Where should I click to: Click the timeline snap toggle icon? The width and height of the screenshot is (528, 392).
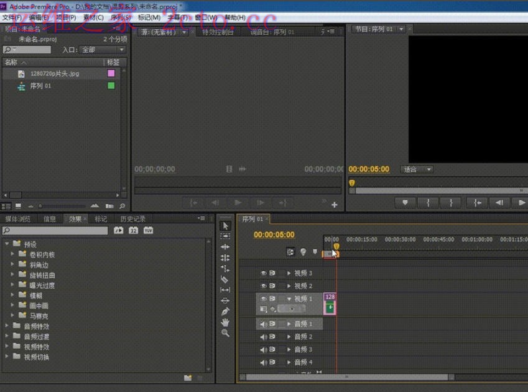pos(290,251)
